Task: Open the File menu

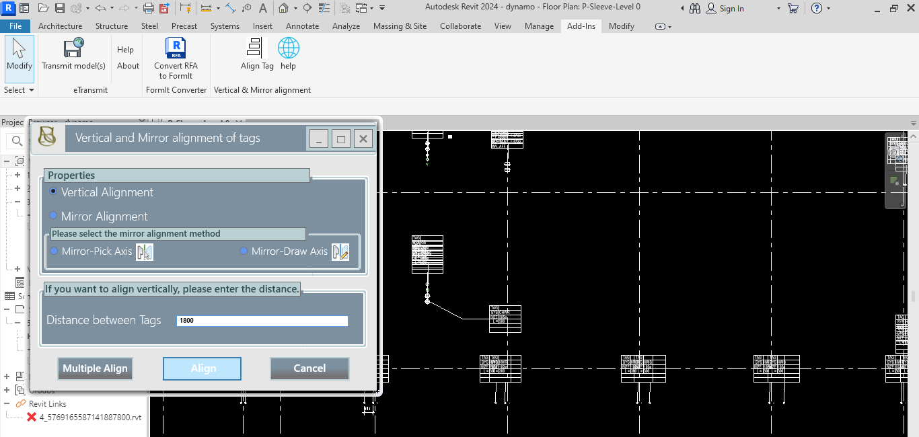Action: (15, 26)
